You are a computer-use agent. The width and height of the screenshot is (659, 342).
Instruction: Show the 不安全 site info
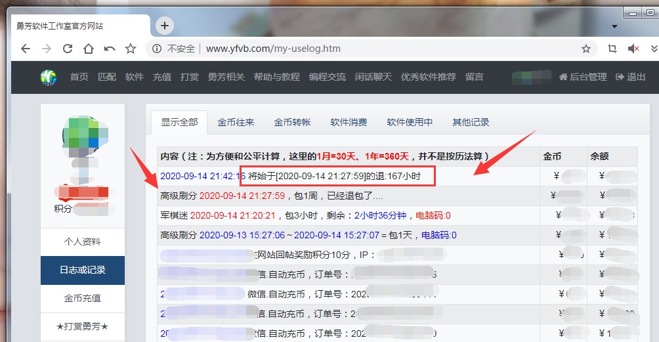[174, 49]
